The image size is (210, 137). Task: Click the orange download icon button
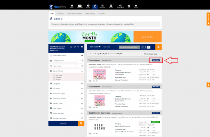click(158, 47)
